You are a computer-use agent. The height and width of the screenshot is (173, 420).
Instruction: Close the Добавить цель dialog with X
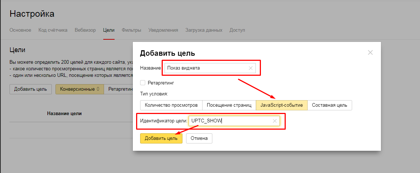tap(370, 52)
